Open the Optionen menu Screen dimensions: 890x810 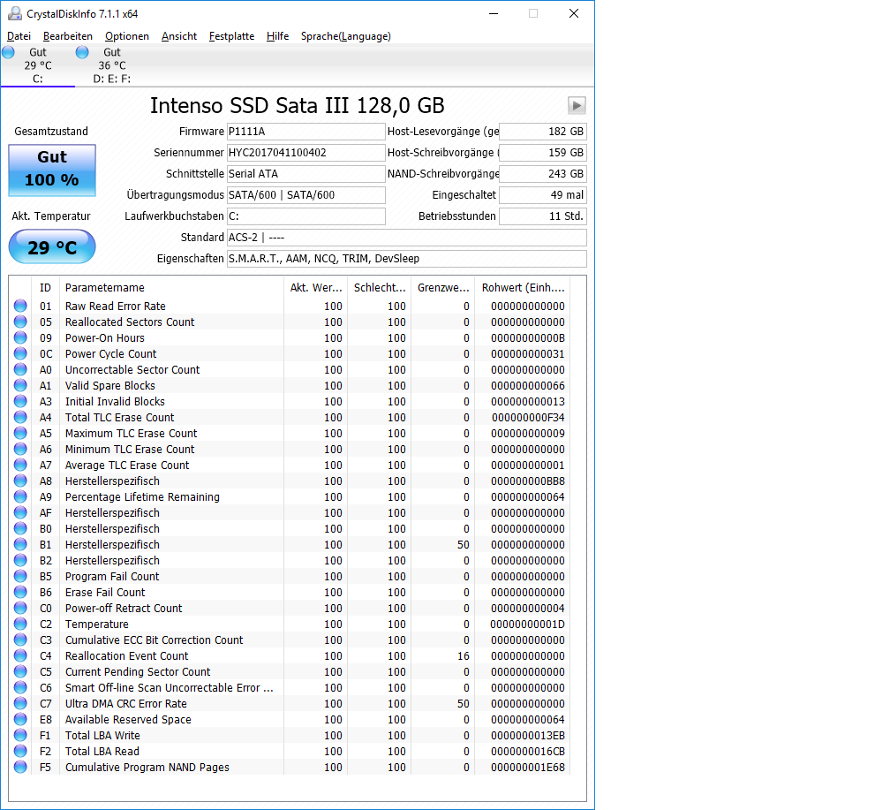[127, 36]
